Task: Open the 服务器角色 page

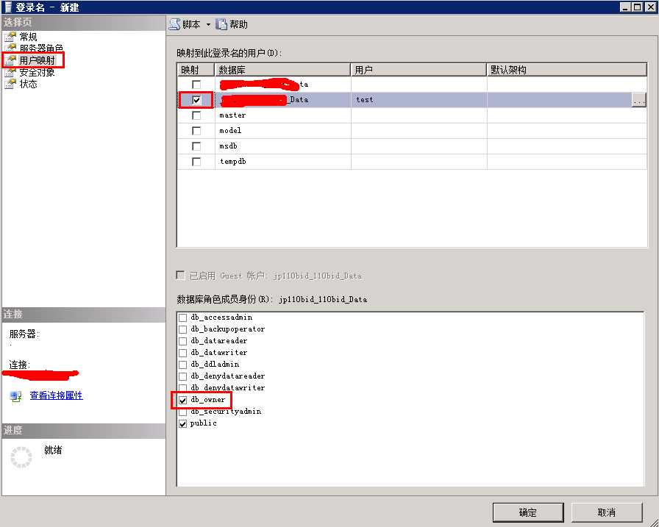Action: [41, 49]
